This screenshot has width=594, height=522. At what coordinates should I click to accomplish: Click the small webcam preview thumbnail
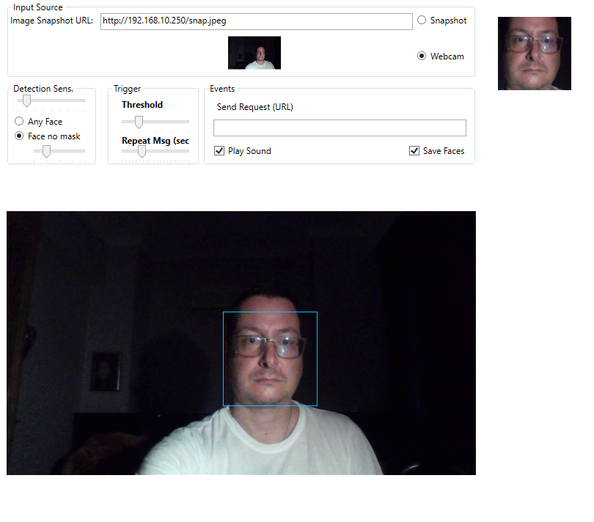click(254, 53)
